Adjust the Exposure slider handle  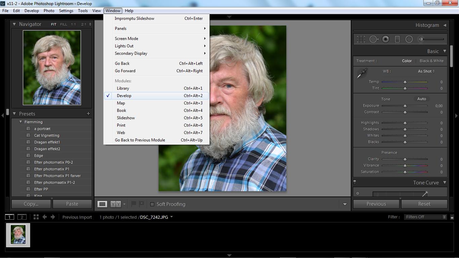click(405, 106)
